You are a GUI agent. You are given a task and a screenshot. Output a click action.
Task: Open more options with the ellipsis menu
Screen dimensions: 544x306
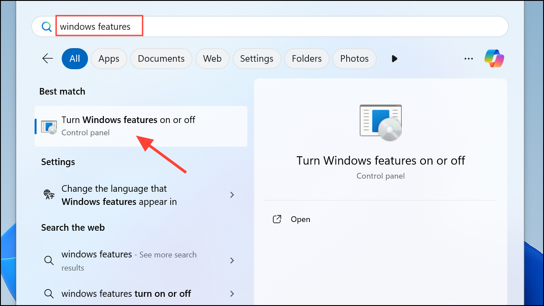pyautogui.click(x=468, y=58)
